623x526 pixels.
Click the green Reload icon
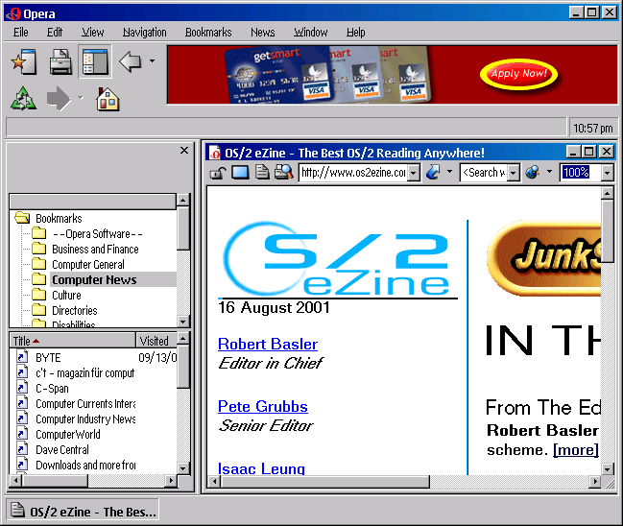[x=23, y=99]
